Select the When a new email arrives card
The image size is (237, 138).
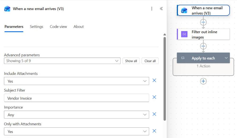point(203,10)
